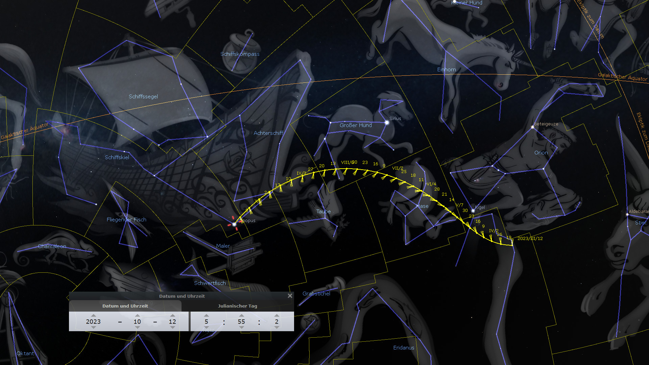Click the day field showing 12
This screenshot has width=649, height=365.
coord(172,321)
